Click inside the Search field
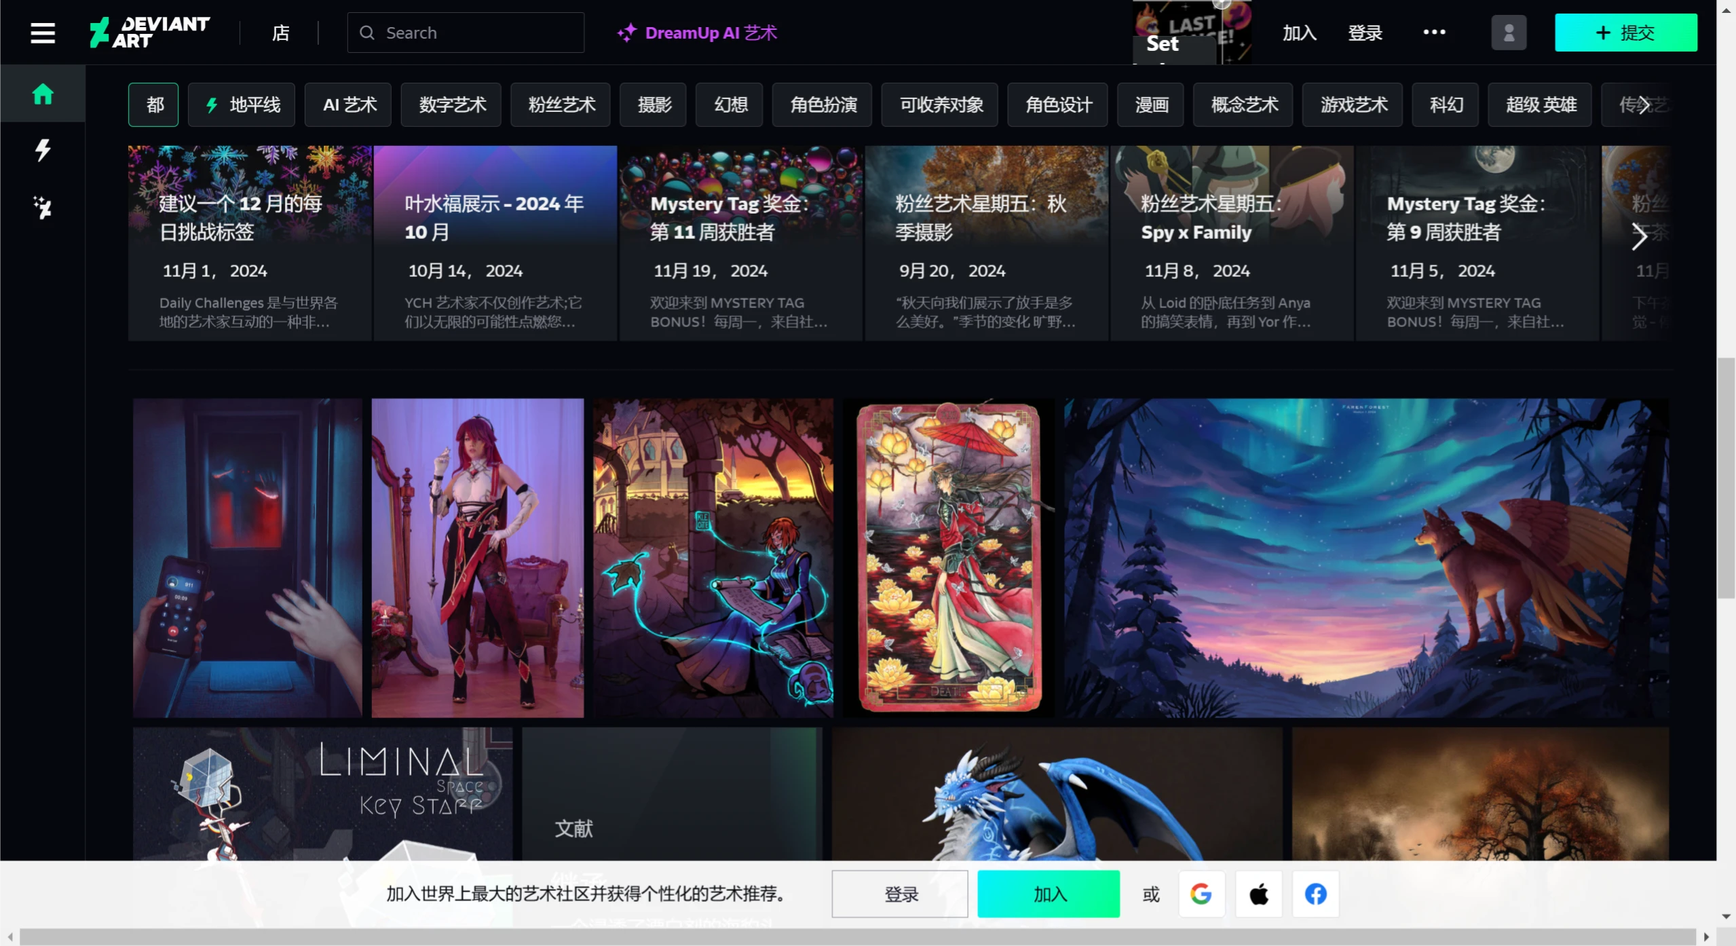The width and height of the screenshot is (1736, 946). [475, 33]
